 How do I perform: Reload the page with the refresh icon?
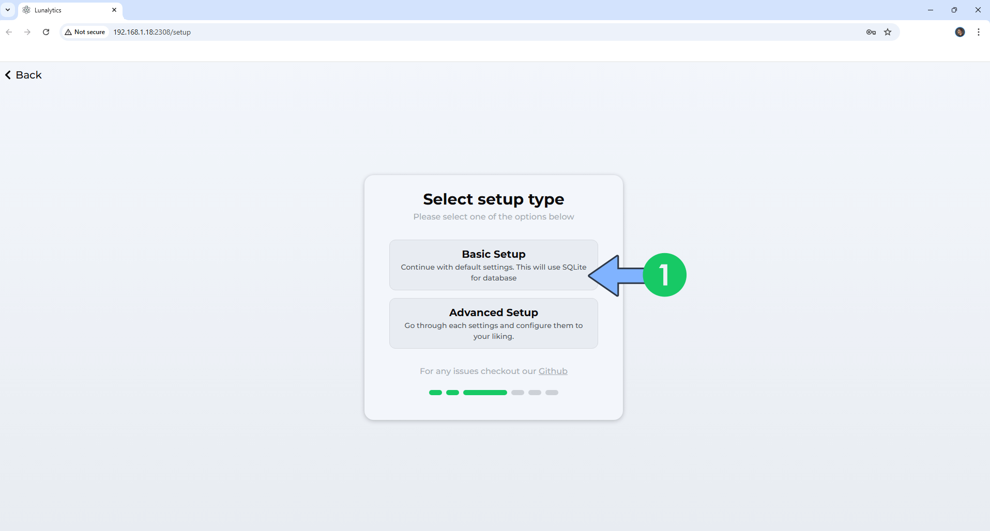46,32
